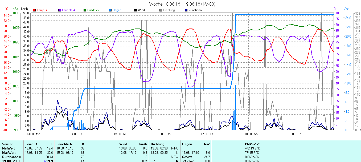Click the chart title Woche 13.08.18 - 19.08.18
Image resolution: width=361 pixels, height=162 pixels.
coord(182,4)
